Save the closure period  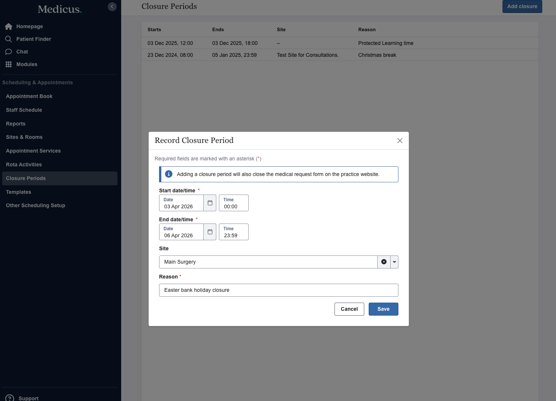tap(383, 309)
